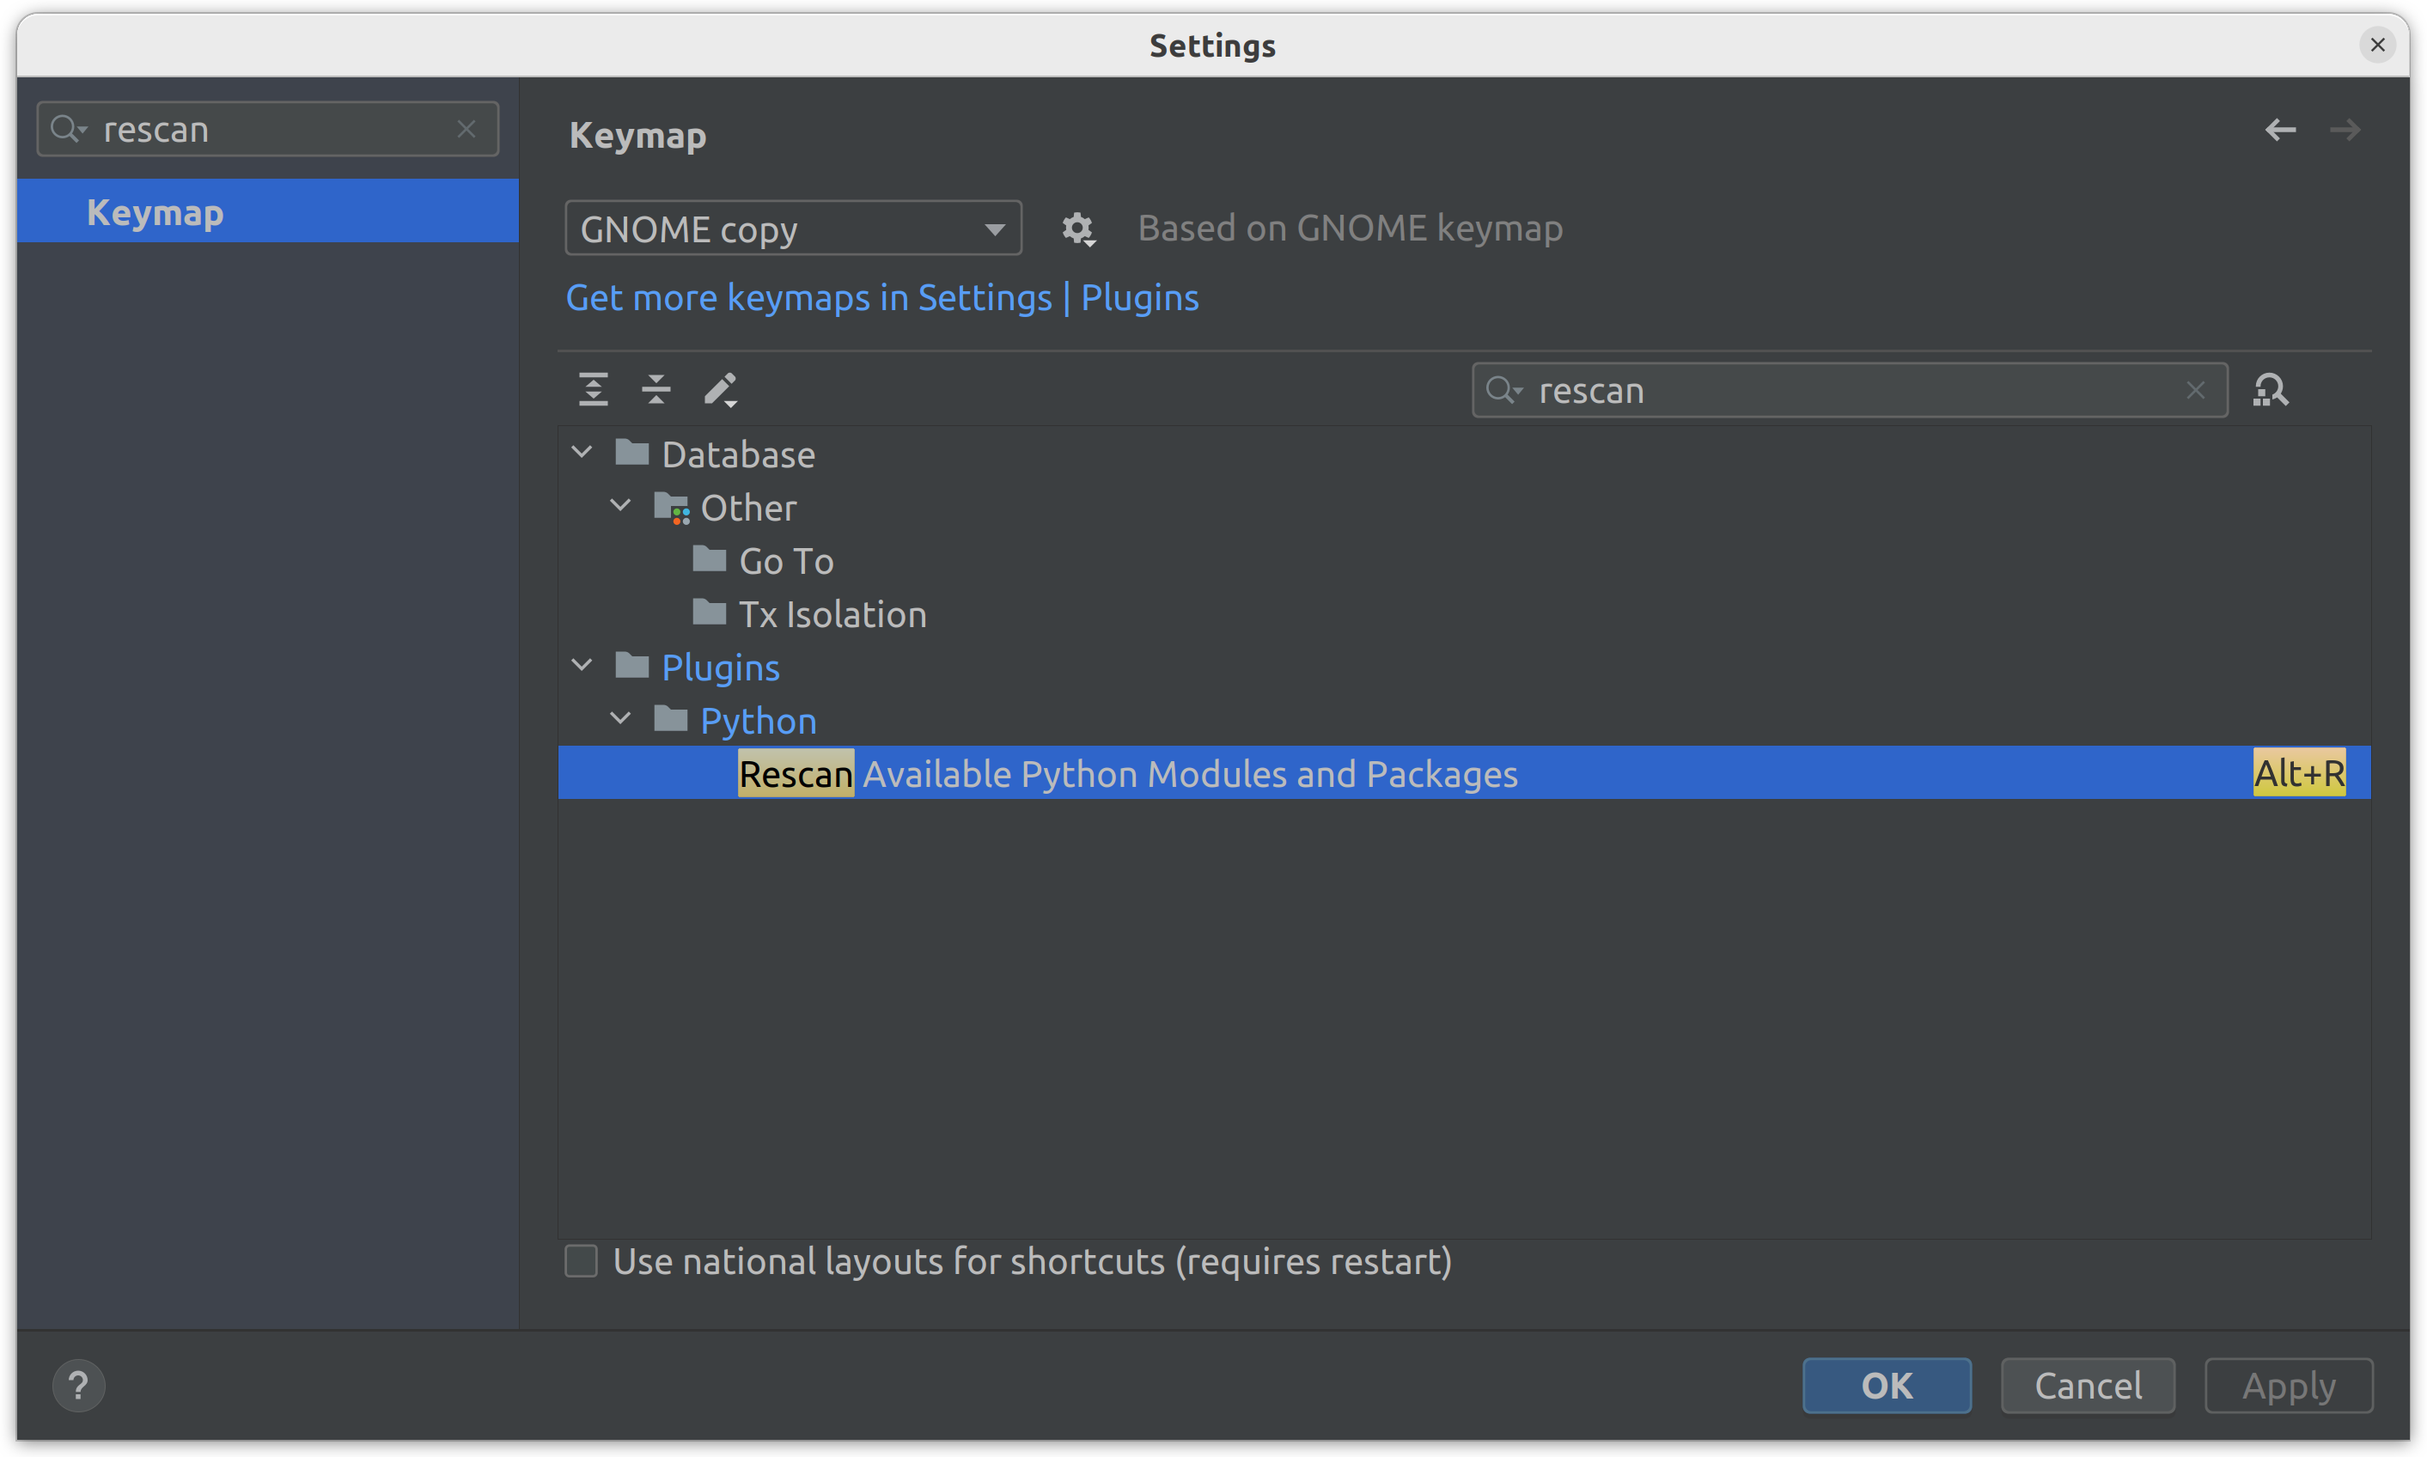Clear the keymap action search field

2195,390
